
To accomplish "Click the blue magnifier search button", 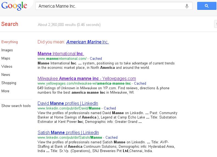I will tap(207, 6).
